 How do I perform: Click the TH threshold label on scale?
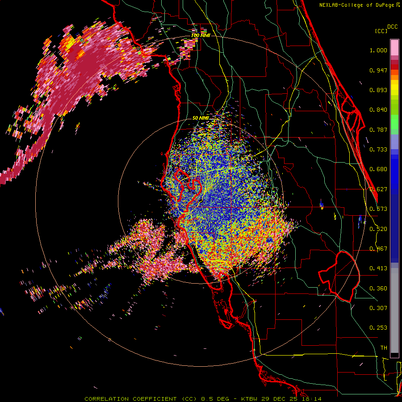(x=384, y=348)
